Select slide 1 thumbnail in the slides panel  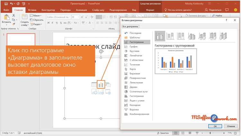coord(21,39)
